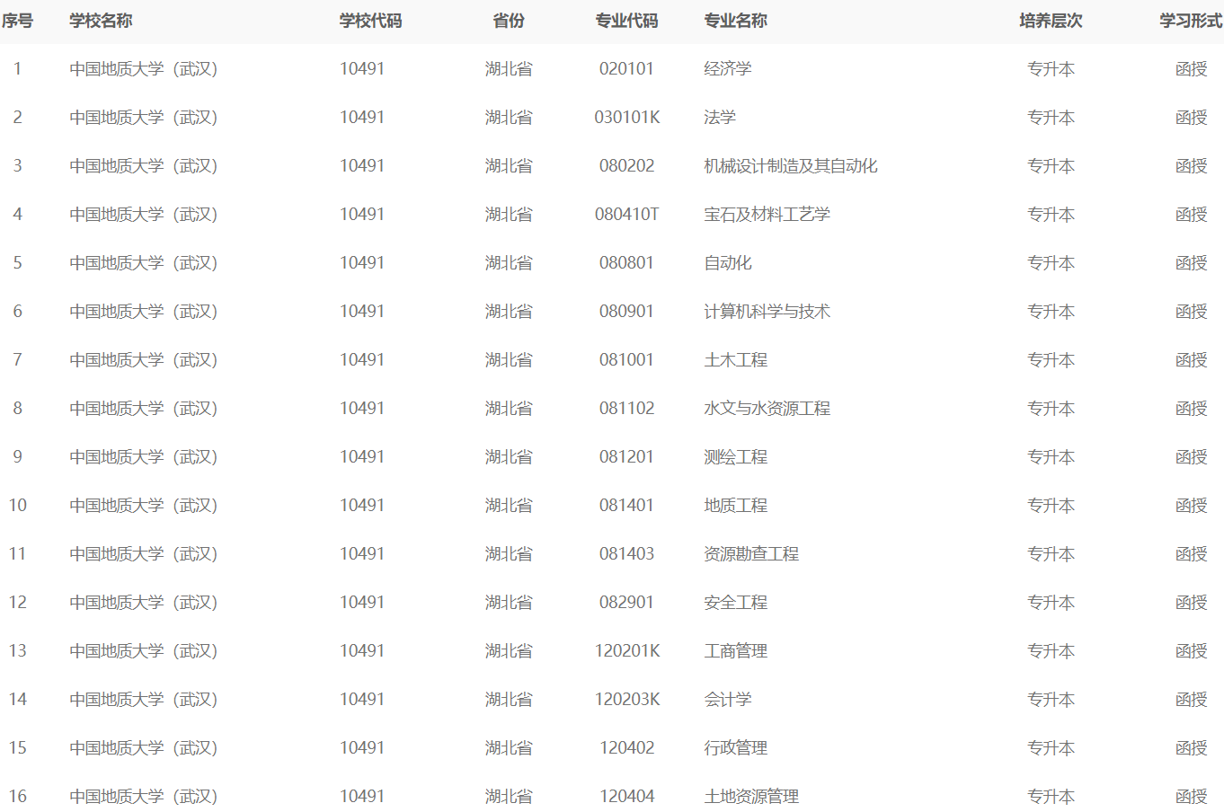
Task: Click the 序号 column header
Action: coord(17,21)
